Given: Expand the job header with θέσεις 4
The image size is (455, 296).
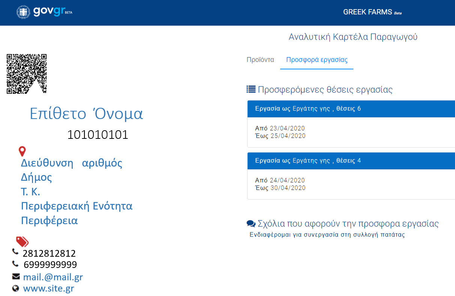Looking at the screenshot, I should [351, 161].
